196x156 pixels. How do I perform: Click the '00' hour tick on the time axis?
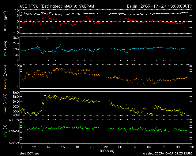(x=120, y=147)
